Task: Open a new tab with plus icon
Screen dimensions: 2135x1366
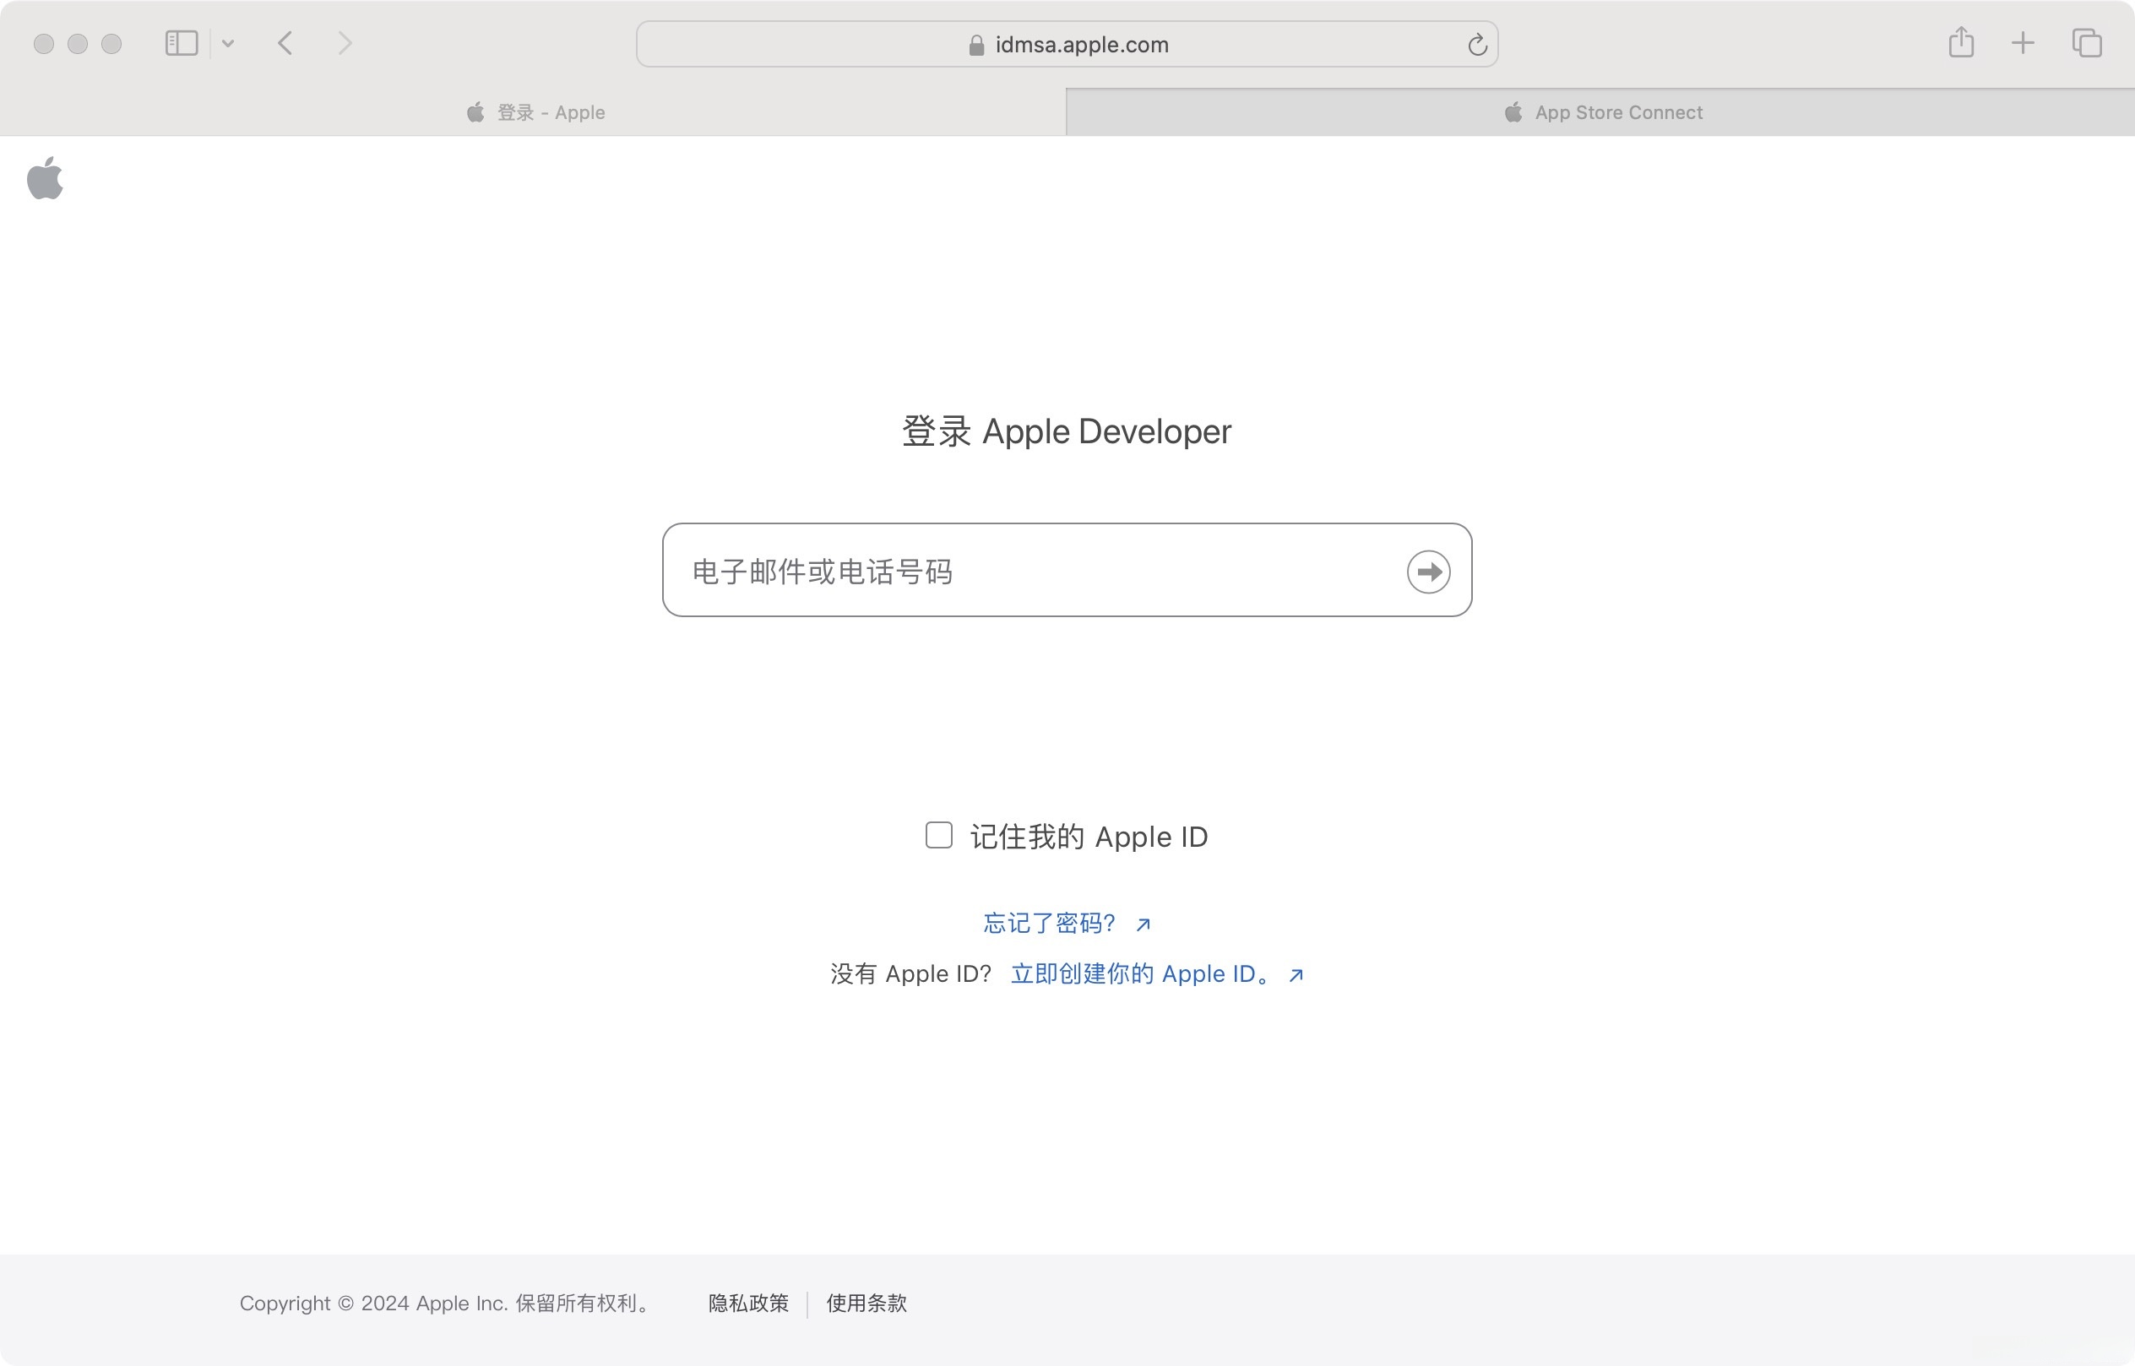Action: point(2023,42)
